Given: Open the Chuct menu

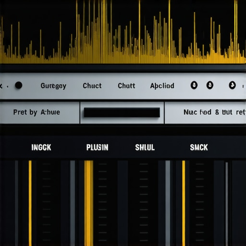Looking at the screenshot, I should point(92,86).
